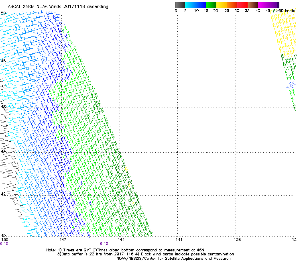Select the brown 35-40 knots color swatch
Viewport: 297px width, 261px height.
253,5
